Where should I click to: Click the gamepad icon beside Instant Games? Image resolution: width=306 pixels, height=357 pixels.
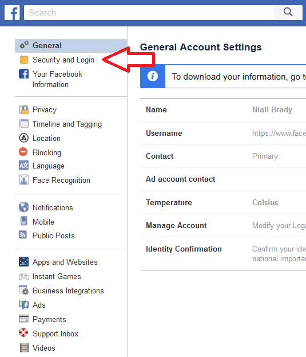[x=24, y=276]
